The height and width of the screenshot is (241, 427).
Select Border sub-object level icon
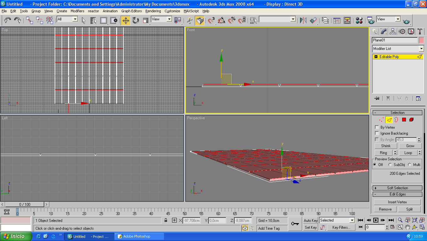click(x=396, y=120)
